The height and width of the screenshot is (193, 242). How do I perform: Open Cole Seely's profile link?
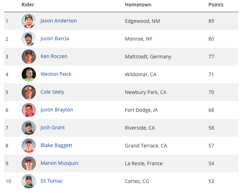pyautogui.click(x=52, y=92)
